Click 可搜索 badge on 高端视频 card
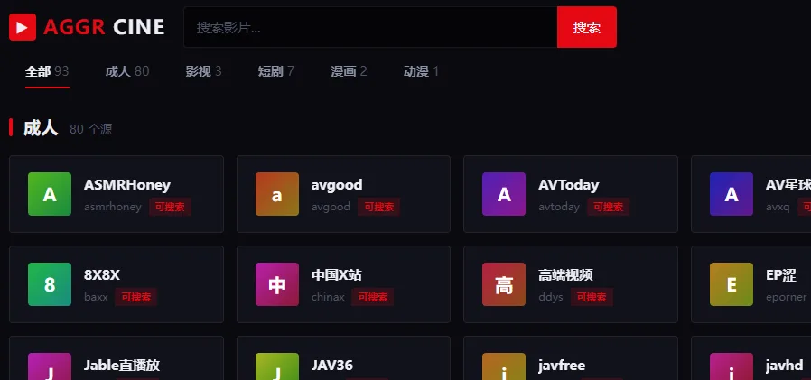 coord(592,297)
